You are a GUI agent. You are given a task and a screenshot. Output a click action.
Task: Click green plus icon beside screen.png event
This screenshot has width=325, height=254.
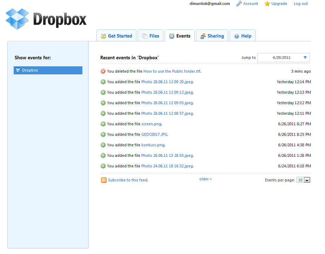(x=103, y=124)
